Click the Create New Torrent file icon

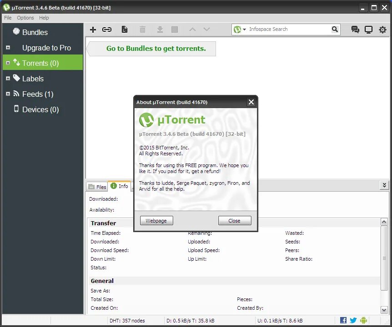tap(125, 30)
